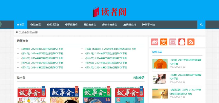The width and height of the screenshot is (219, 103).
Task: Open 故事会 issue 17 cover thumbnail
Action: (x=32, y=95)
